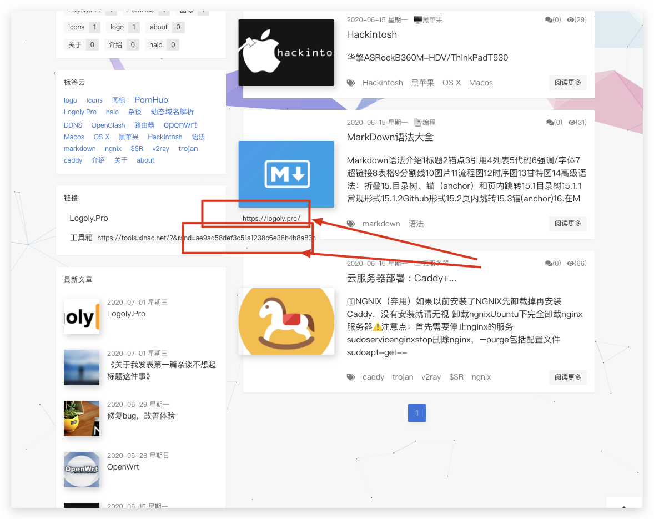Click 阅读更多 on the Caddy deployment post

[x=567, y=377]
